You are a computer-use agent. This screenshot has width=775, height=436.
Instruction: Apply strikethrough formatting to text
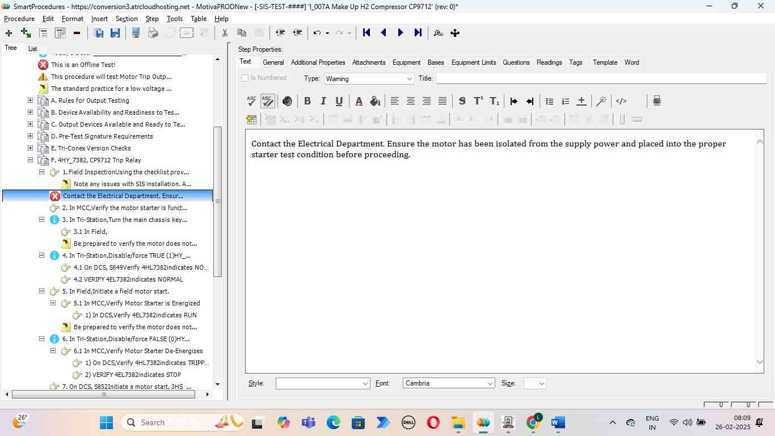click(x=462, y=101)
